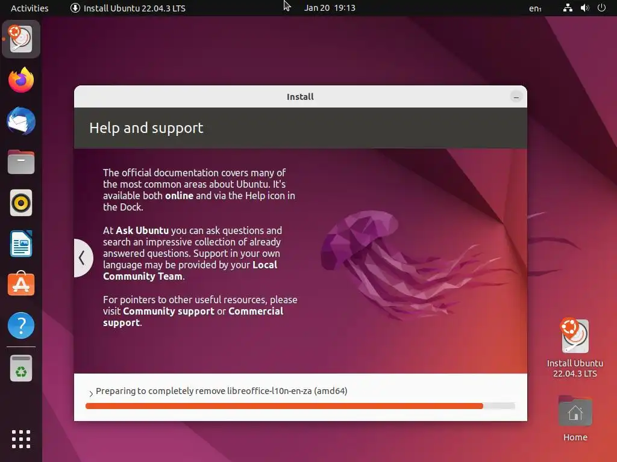Click the installation progress bar
This screenshot has height=462, width=617.
pyautogui.click(x=300, y=406)
